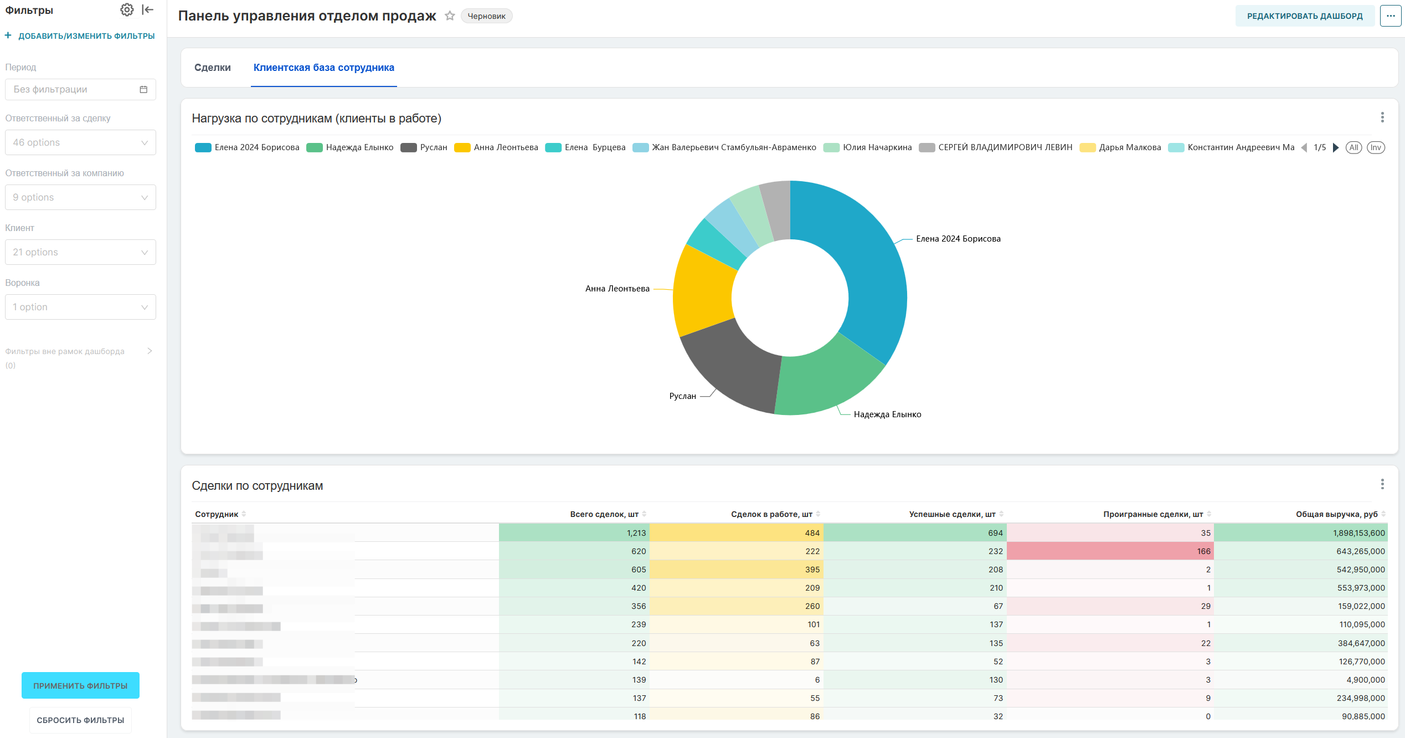1405x738 pixels.
Task: Open the period calendar picker
Action: tap(143, 90)
